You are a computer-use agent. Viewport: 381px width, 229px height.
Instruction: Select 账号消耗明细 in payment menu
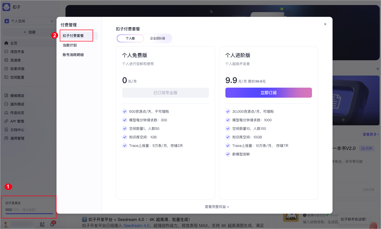[73, 55]
